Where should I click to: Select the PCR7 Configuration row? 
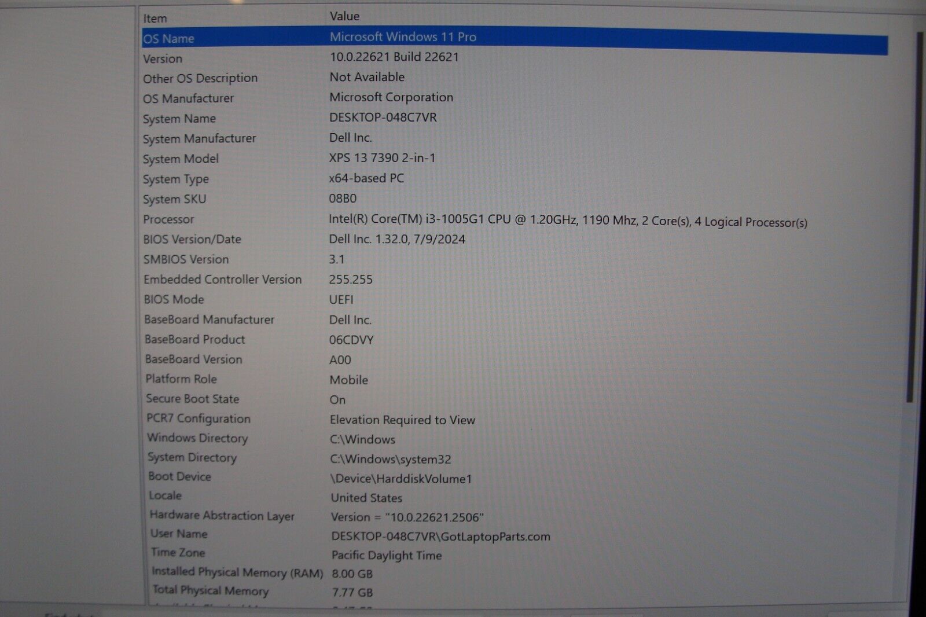point(199,418)
